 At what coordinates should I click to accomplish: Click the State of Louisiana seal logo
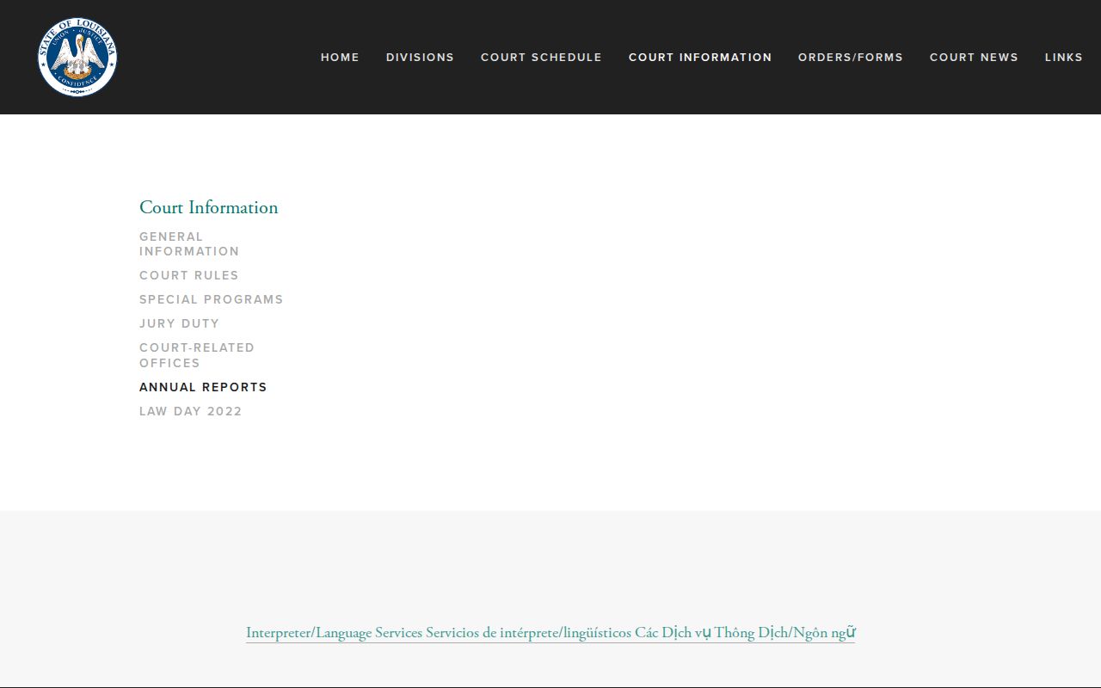point(77,57)
